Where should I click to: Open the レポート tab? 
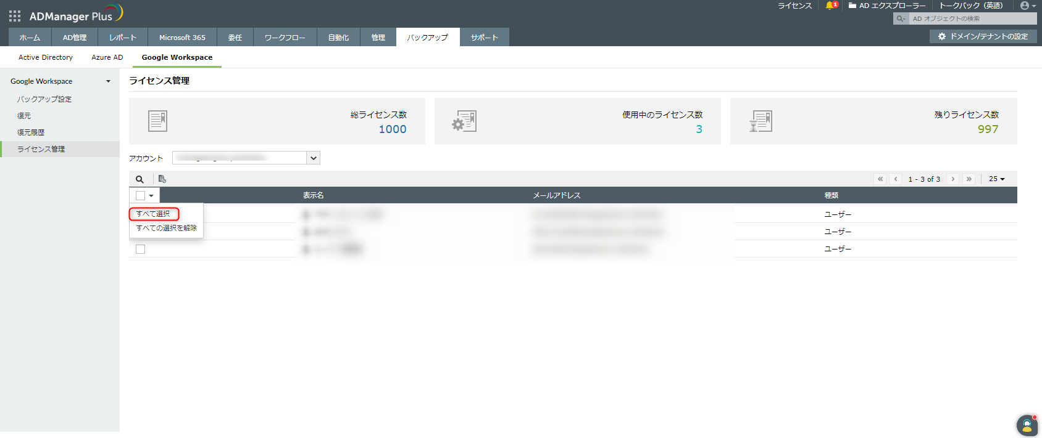(x=123, y=37)
